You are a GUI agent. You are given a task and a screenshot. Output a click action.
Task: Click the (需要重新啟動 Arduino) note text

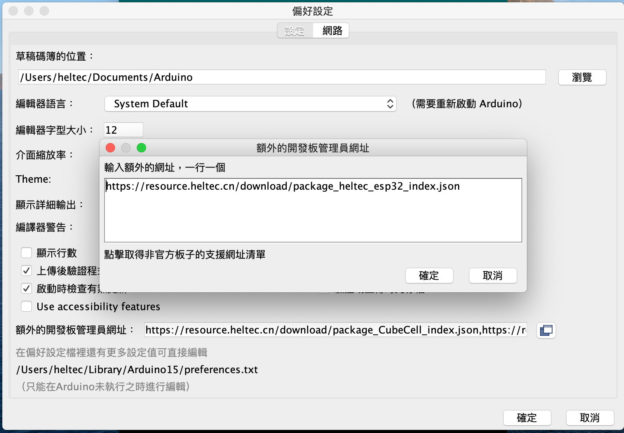click(x=467, y=104)
